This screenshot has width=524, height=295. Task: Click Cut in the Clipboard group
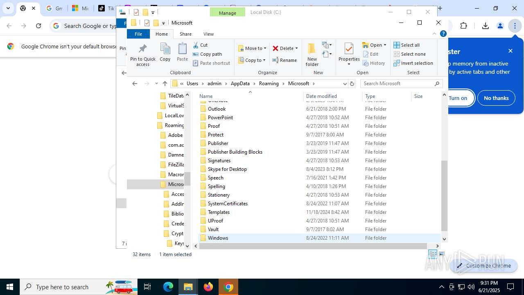tap(200, 45)
